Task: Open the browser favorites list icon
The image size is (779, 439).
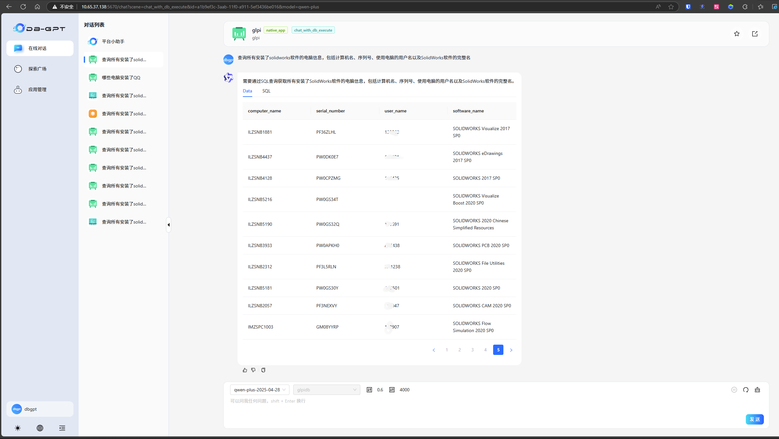Action: (761, 6)
